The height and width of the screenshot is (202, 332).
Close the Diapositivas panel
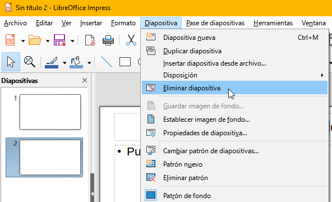tap(85, 80)
